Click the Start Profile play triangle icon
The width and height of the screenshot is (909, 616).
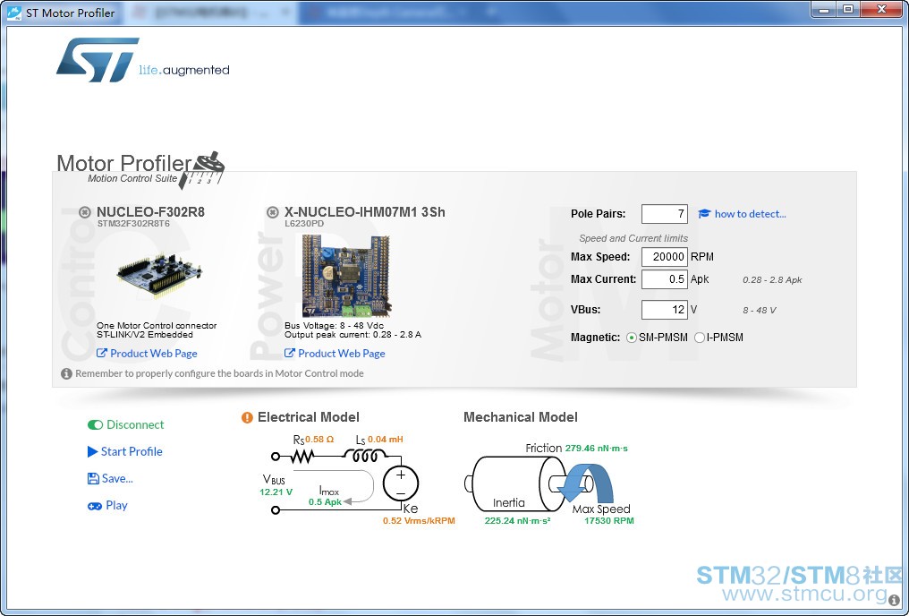pyautogui.click(x=93, y=451)
